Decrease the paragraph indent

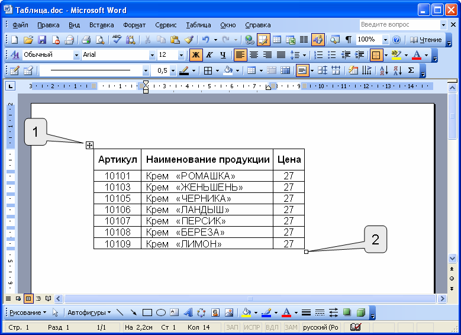point(346,55)
